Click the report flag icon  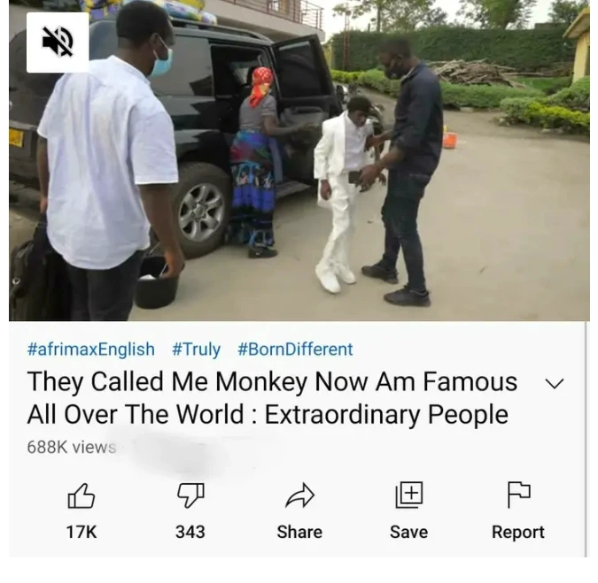(x=518, y=495)
